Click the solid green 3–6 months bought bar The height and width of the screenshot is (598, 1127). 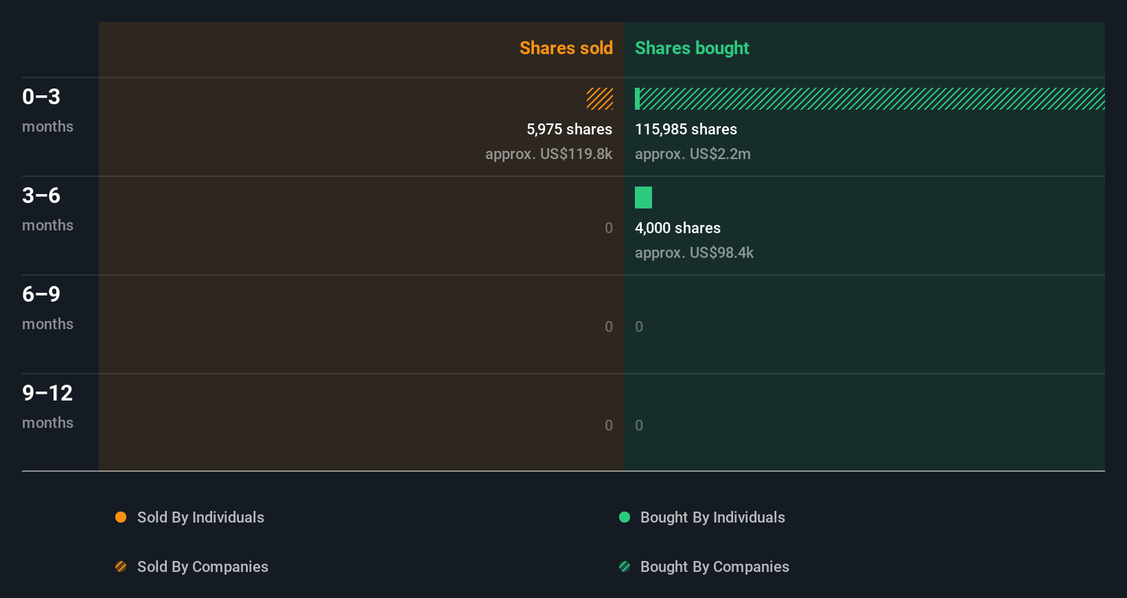pyautogui.click(x=643, y=198)
